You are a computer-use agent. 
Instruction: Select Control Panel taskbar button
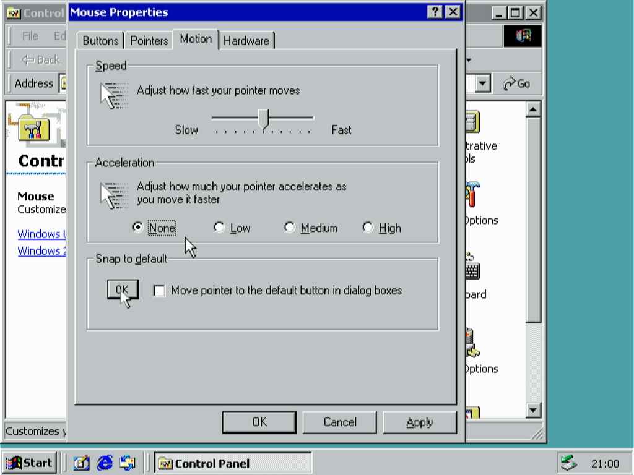(233, 463)
